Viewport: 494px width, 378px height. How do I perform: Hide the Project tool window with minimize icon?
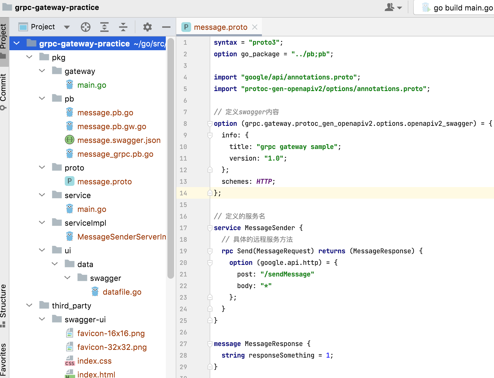click(x=166, y=27)
